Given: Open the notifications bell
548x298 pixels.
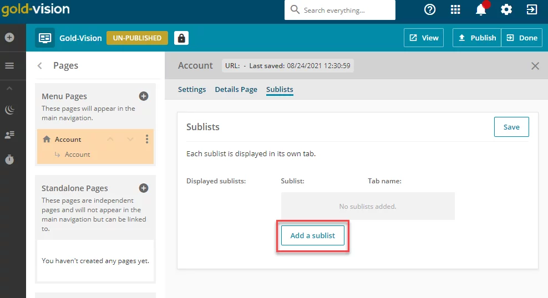Looking at the screenshot, I should (481, 10).
